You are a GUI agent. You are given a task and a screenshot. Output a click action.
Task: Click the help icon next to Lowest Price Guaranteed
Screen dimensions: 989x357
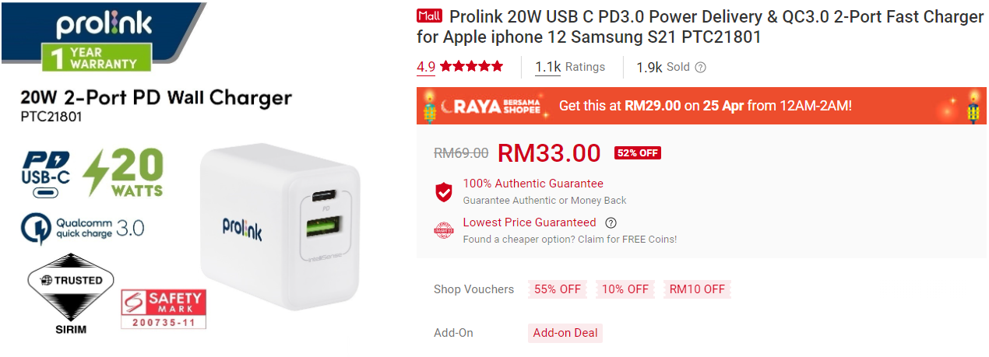611,222
